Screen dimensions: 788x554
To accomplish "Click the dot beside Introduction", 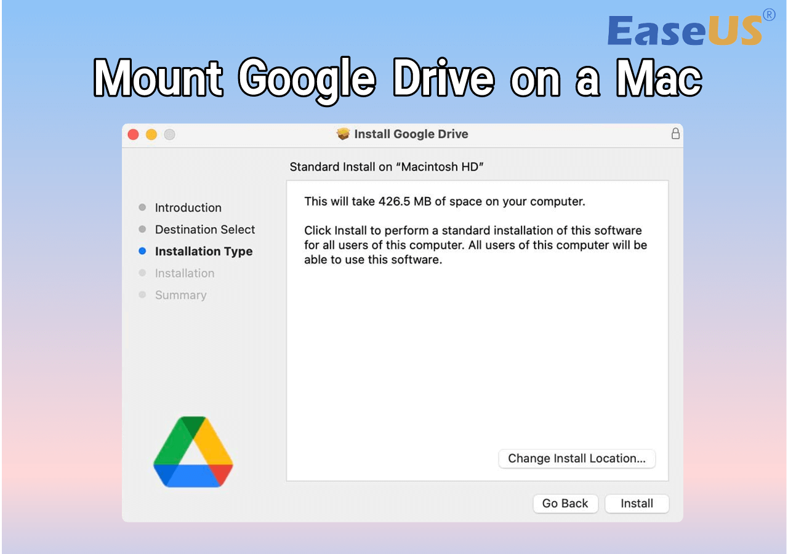I will point(143,207).
